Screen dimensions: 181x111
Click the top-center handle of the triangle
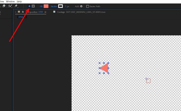(104, 63)
